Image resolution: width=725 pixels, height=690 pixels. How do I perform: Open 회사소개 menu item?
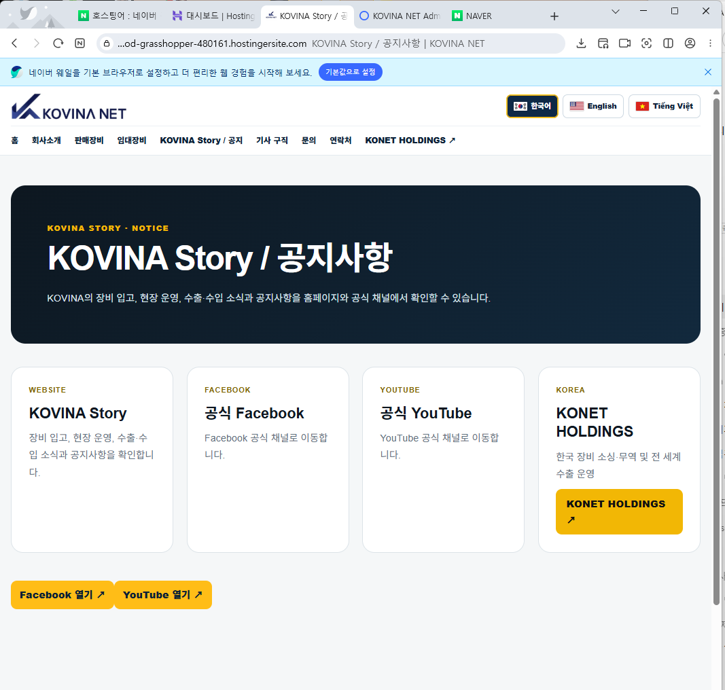click(x=46, y=141)
